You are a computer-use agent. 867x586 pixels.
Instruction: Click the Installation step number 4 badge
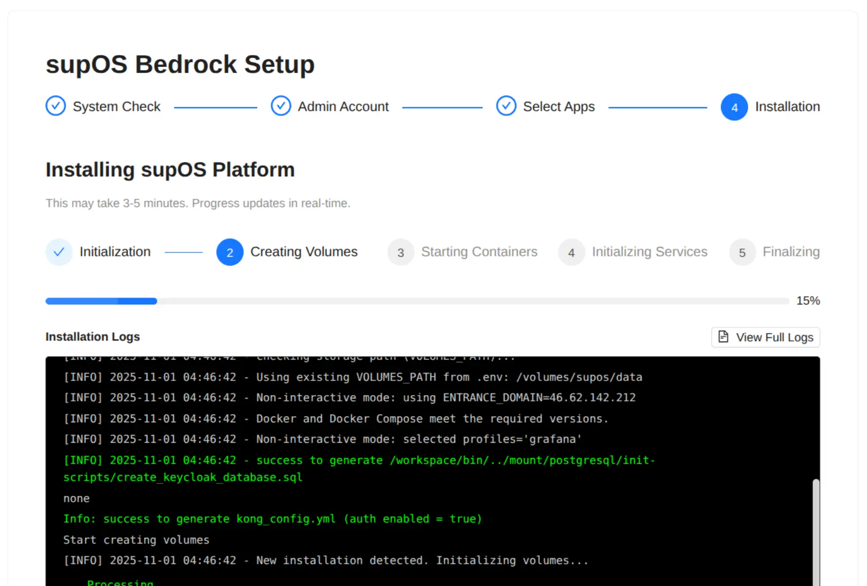tap(734, 107)
